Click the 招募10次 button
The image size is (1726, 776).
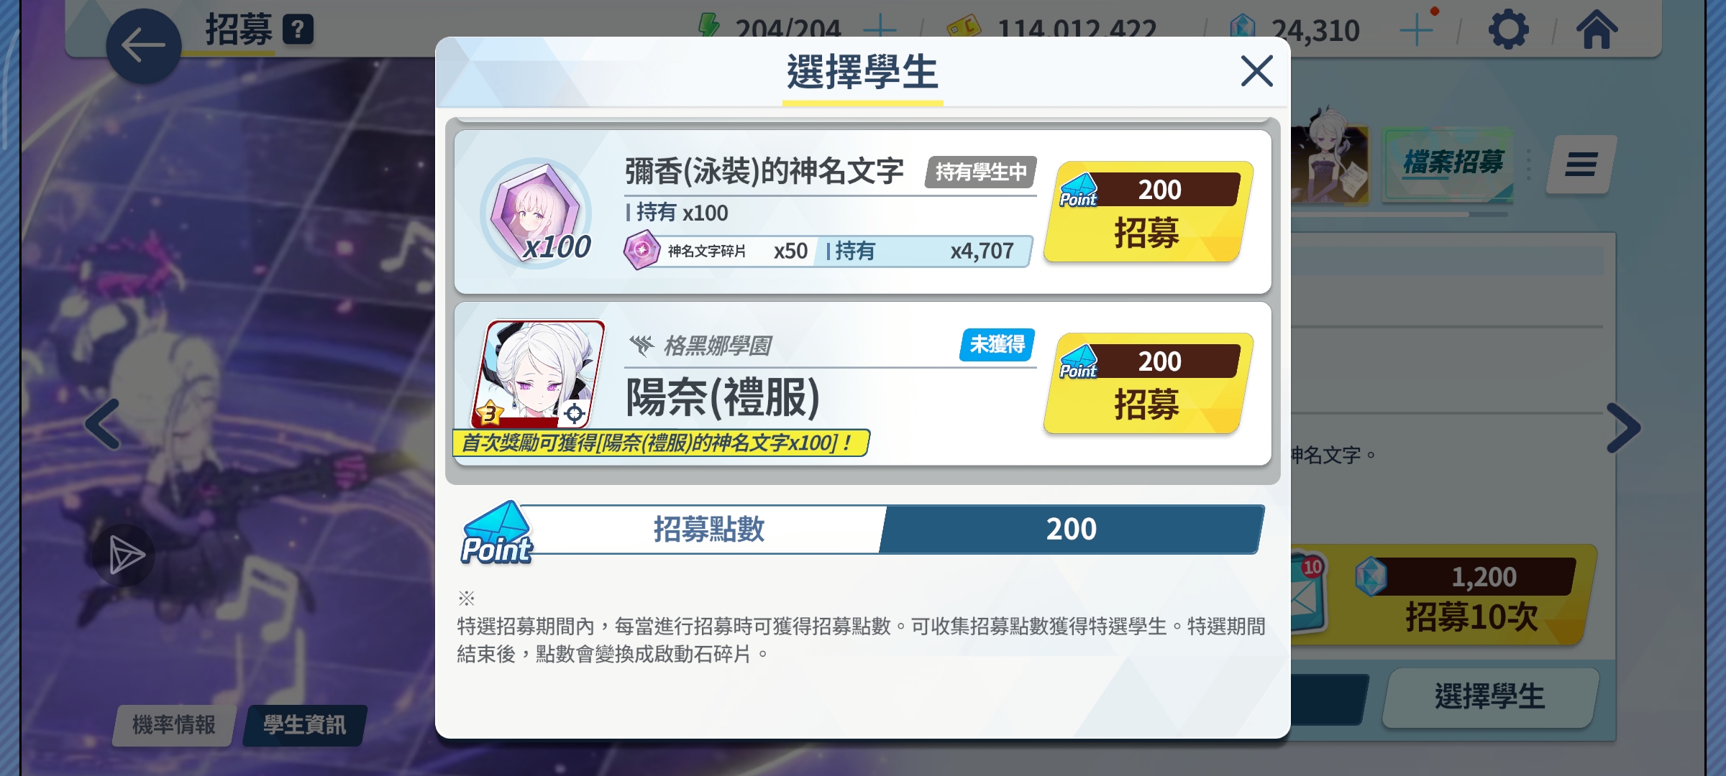[x=1446, y=596]
